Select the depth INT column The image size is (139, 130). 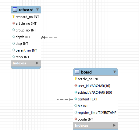tap(23, 37)
